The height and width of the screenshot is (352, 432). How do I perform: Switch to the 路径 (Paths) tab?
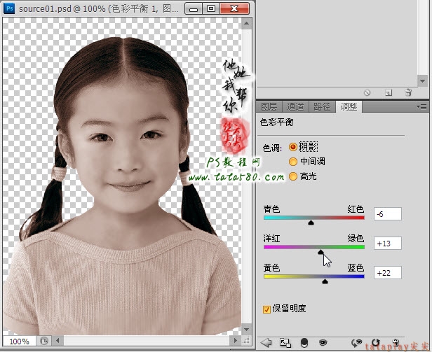(x=322, y=106)
